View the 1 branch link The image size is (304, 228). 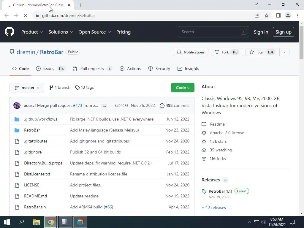tap(60, 88)
